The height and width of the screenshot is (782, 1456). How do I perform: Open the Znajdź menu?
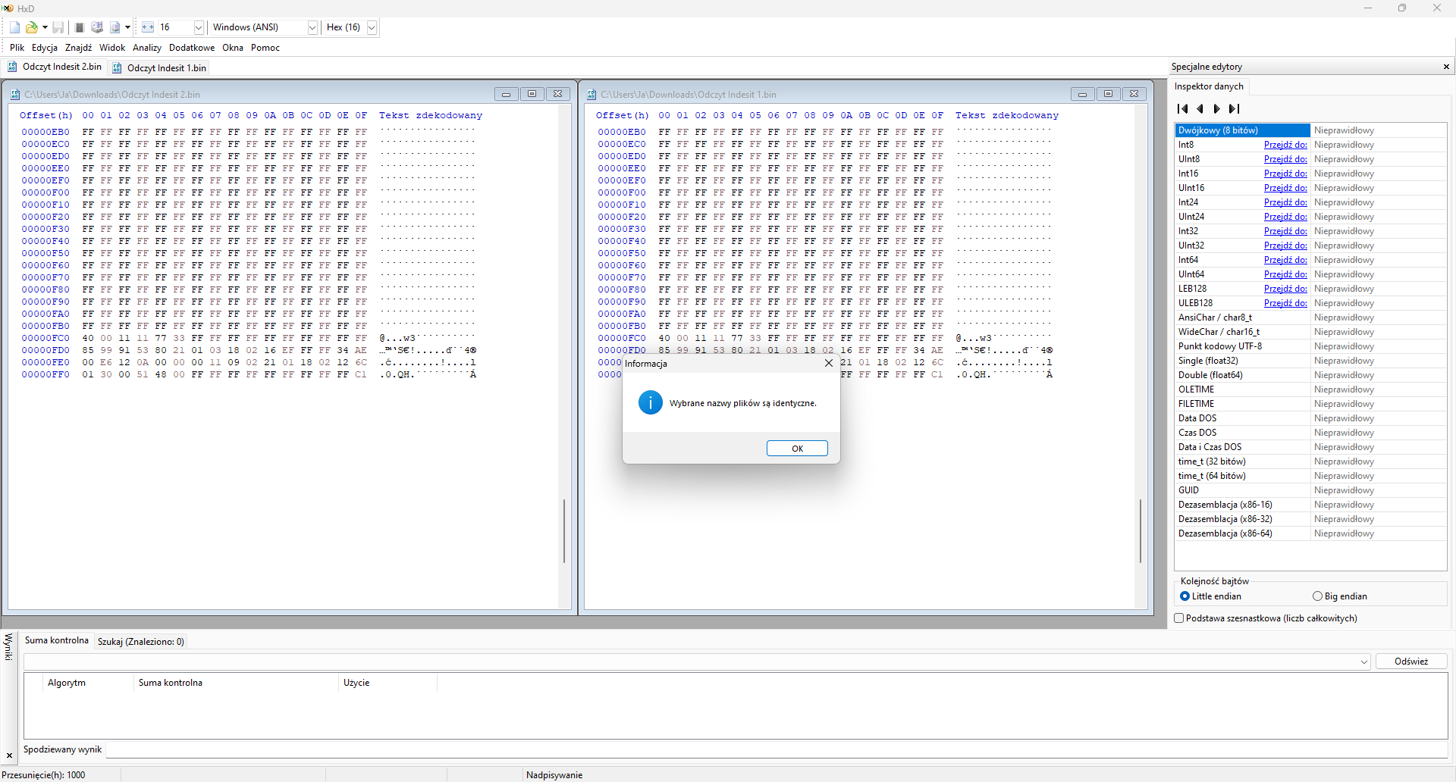78,47
